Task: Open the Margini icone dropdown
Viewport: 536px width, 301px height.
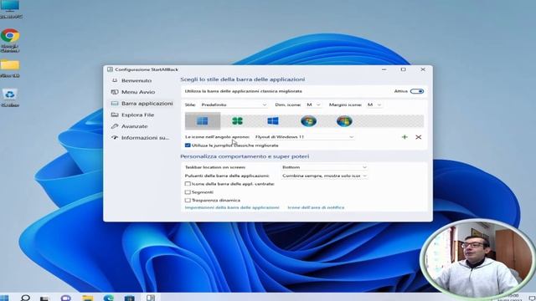Action: 374,105
